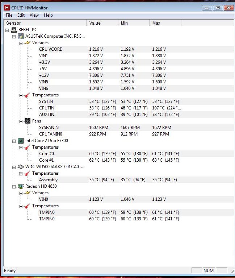Collapse the motherboard Temperatures group
Viewport: 235px width, 278px height.
pos(21,95)
